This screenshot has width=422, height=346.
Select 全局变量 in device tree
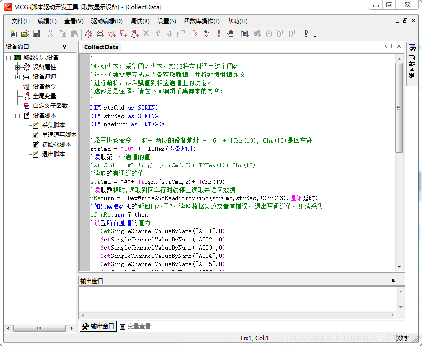[x=44, y=96]
